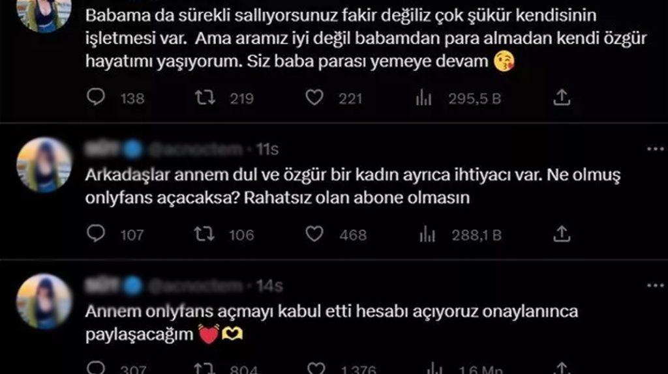The height and width of the screenshot is (374, 668).
Task: View analytics showing 295,5 B views
Action: pyautogui.click(x=423, y=98)
